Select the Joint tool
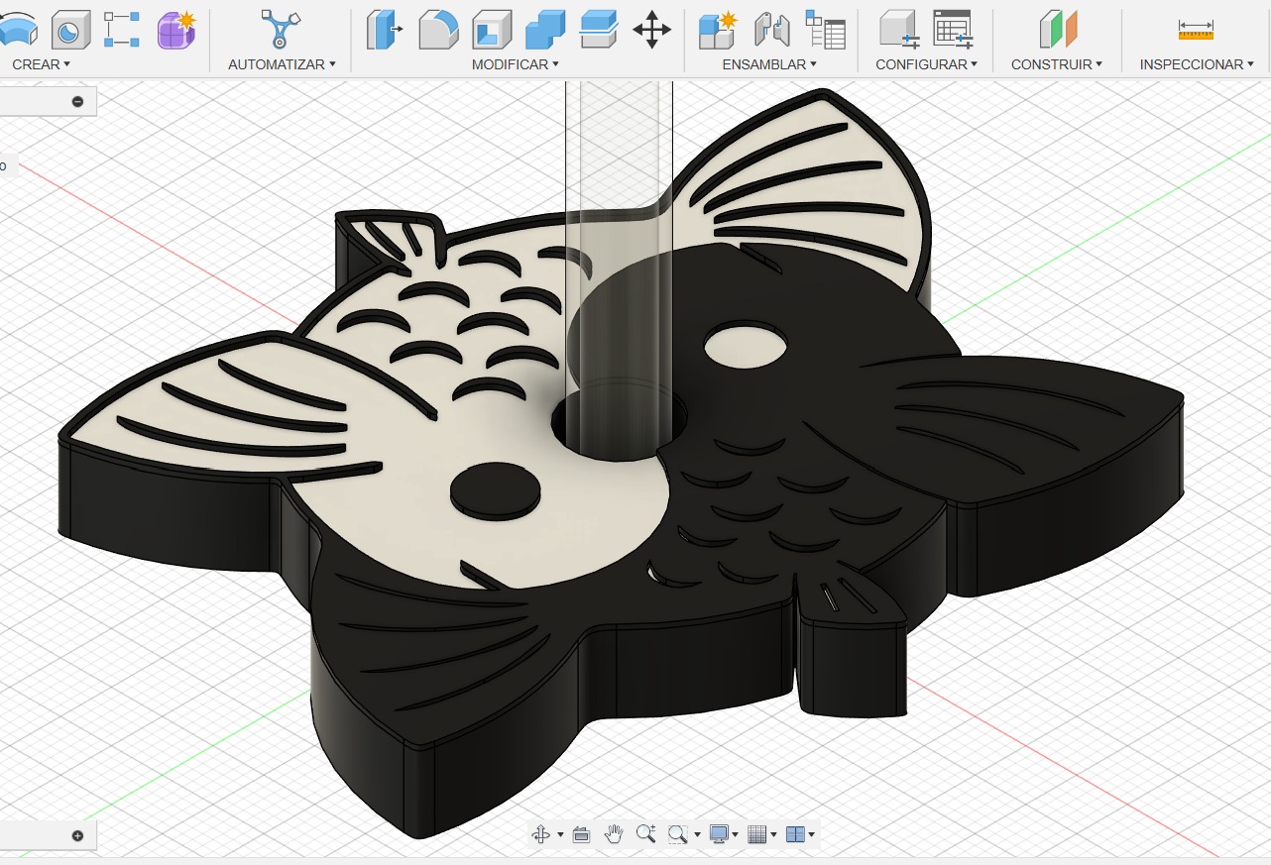Image resolution: width=1271 pixels, height=865 pixels. pos(772,29)
